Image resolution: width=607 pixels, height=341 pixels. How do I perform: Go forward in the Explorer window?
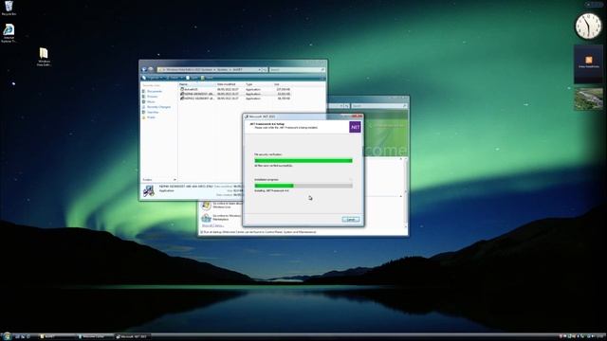(x=151, y=69)
